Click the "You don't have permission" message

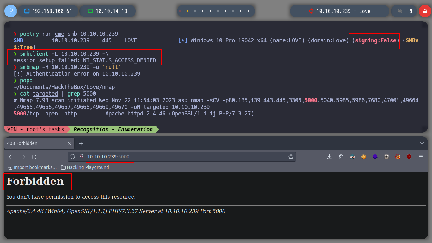click(x=71, y=197)
